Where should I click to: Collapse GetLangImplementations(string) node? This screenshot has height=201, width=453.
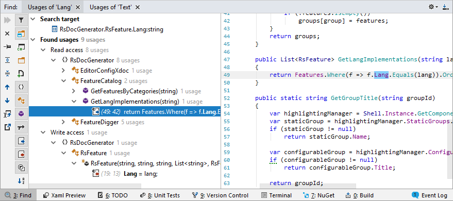(x=74, y=102)
